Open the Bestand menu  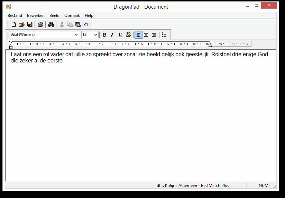pyautogui.click(x=15, y=16)
